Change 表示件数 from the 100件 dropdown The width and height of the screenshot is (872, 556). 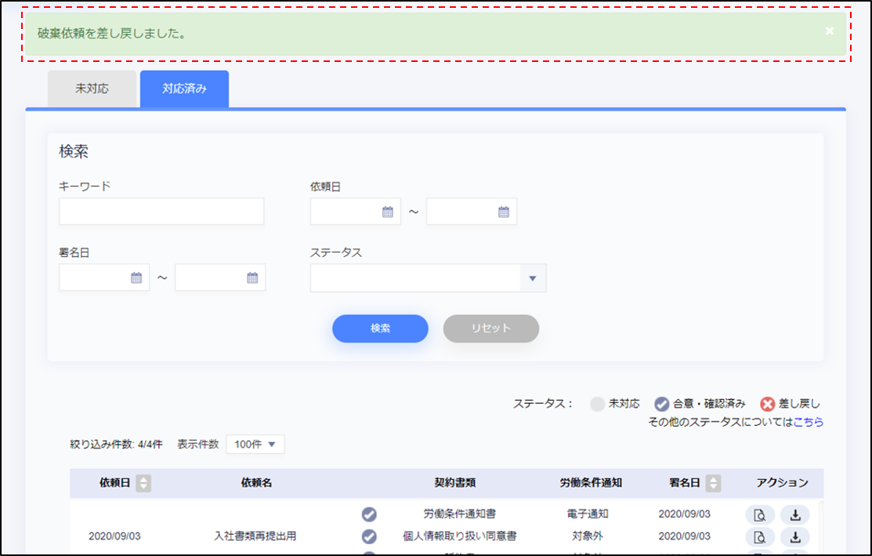tap(255, 445)
